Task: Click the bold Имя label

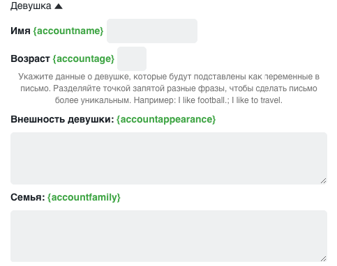Action: click(x=20, y=31)
